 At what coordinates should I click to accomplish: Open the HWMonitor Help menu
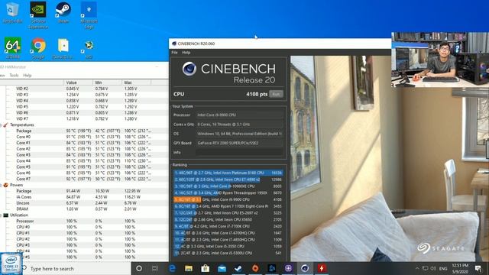28,76
